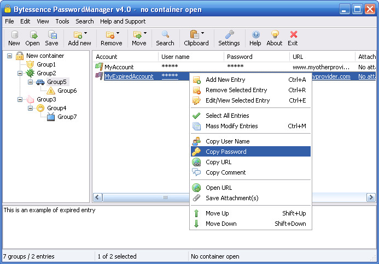Click the www.myotherprovi... URL cell
379x264 pixels.
321,67
